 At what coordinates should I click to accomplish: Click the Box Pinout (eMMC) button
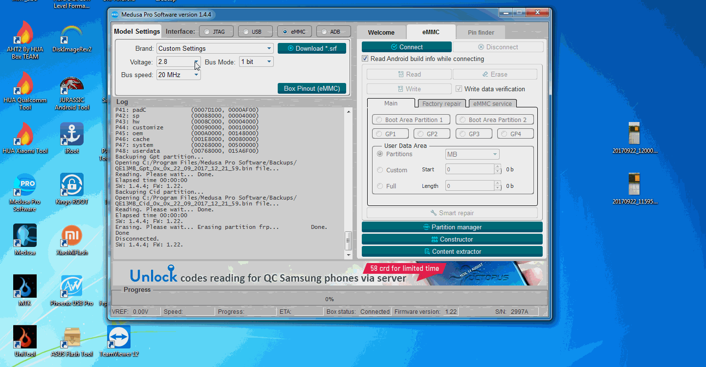click(312, 88)
